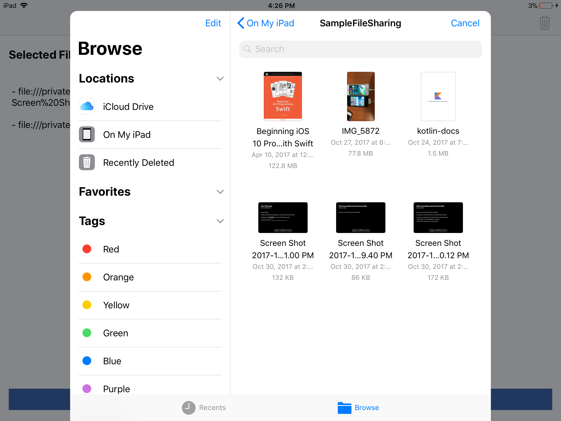561x421 pixels.
Task: Open the kotlin-docs document thumbnail
Action: (x=438, y=96)
